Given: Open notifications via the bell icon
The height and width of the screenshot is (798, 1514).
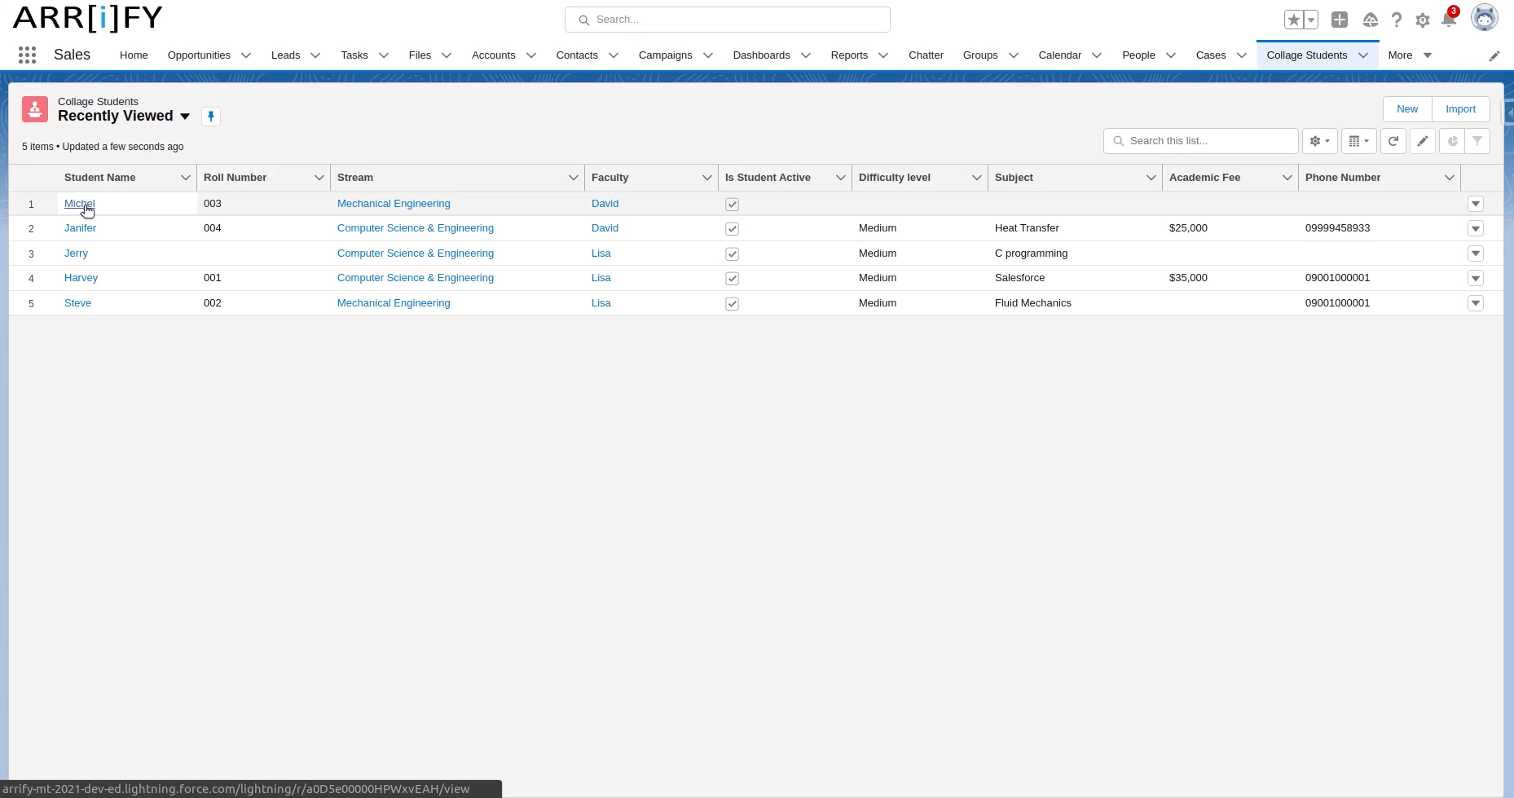Looking at the screenshot, I should (x=1450, y=19).
